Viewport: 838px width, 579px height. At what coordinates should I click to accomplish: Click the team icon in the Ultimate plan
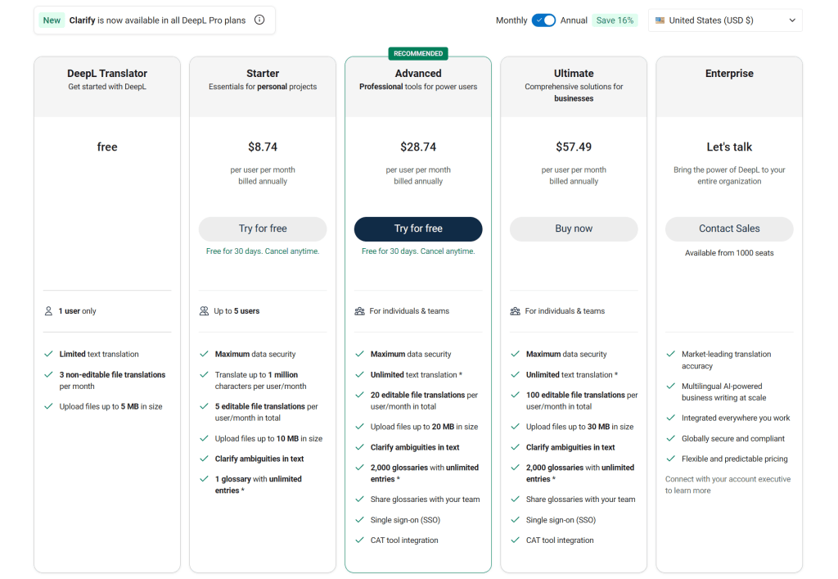[x=516, y=310]
